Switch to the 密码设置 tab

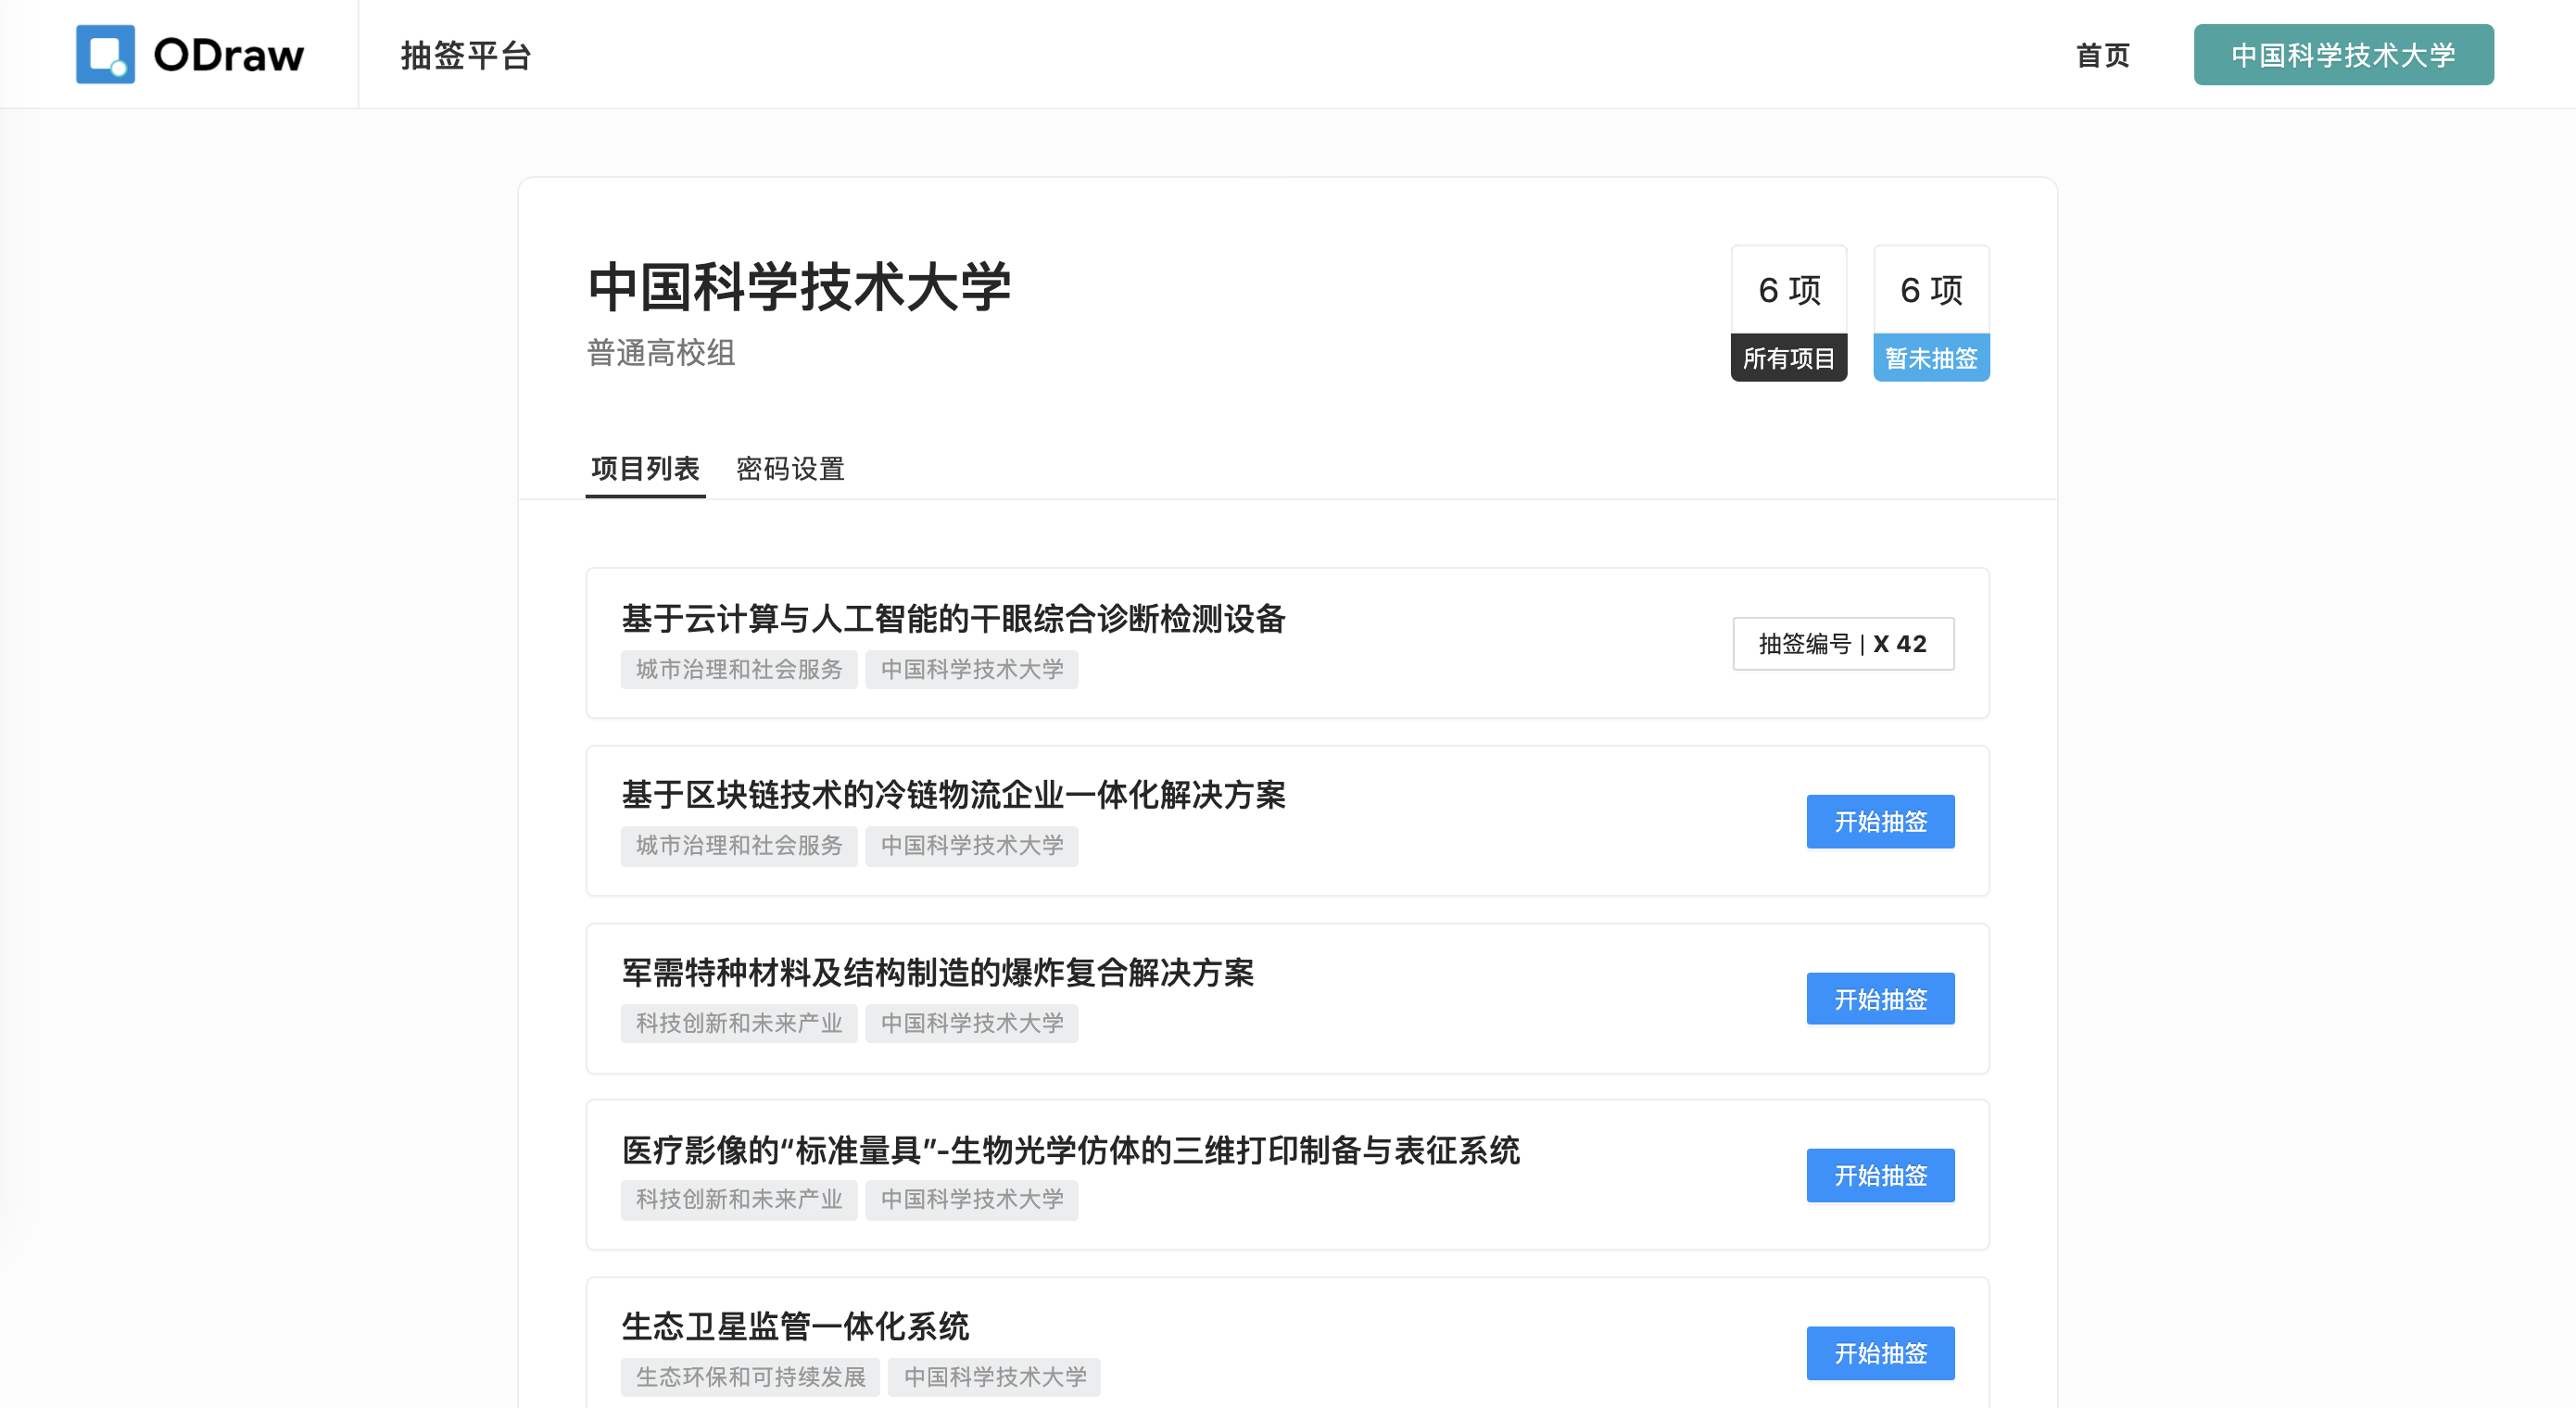[790, 468]
